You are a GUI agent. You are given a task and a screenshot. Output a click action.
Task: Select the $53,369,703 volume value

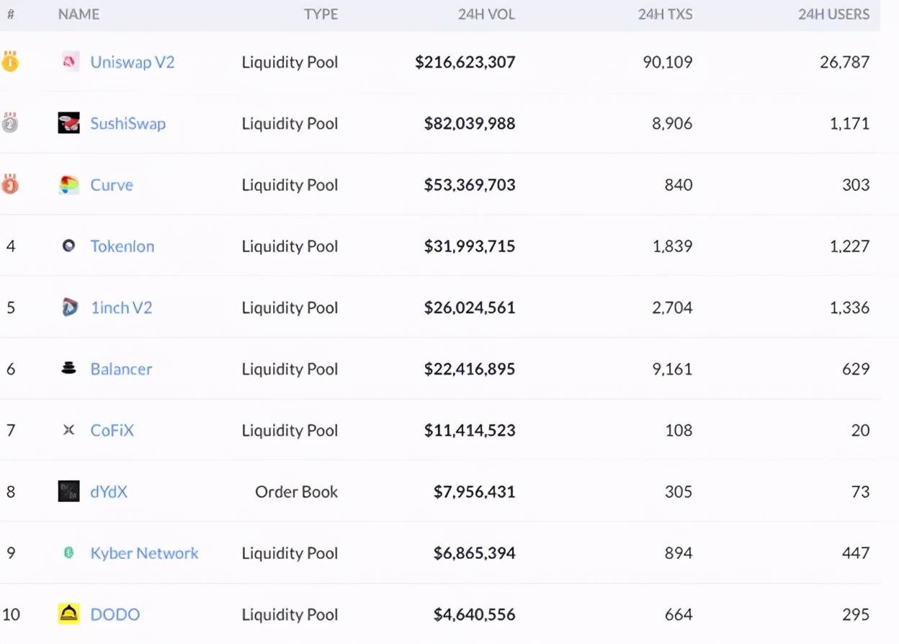[x=470, y=185]
